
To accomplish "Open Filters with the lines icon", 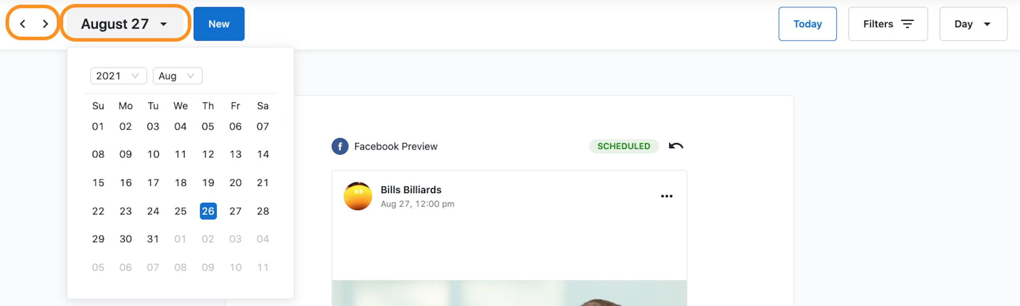I will (888, 24).
